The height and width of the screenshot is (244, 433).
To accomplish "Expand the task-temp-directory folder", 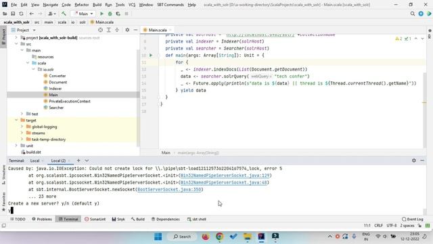I will click(22, 140).
